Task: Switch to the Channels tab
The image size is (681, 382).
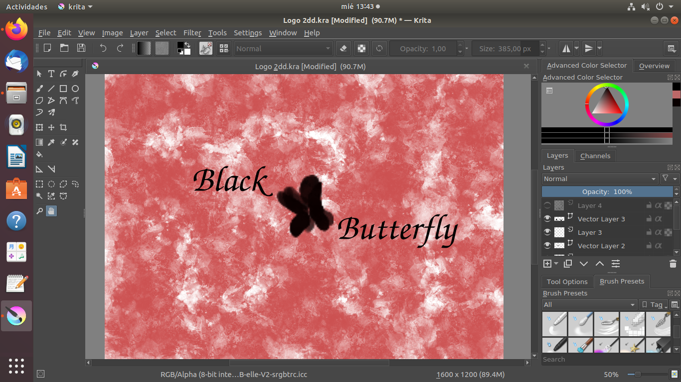Action: click(x=595, y=156)
